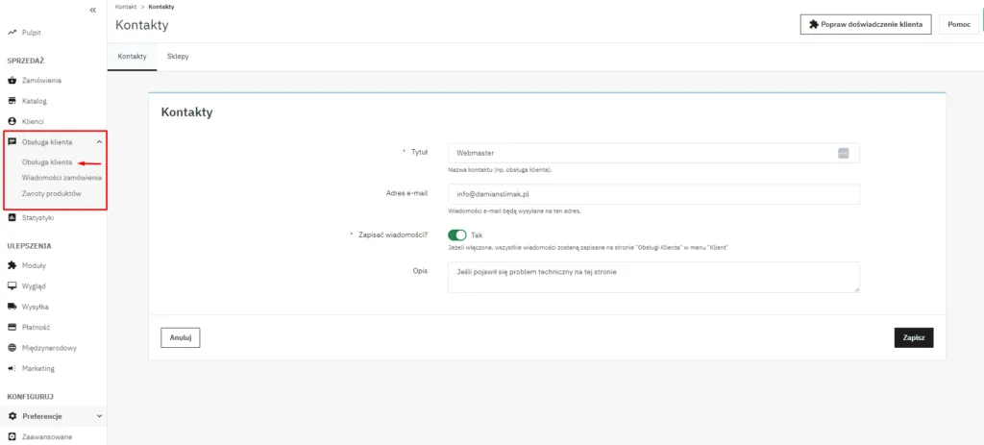Click the Wysyłka truck icon
Viewport: 984px width, 445px height.
point(12,307)
